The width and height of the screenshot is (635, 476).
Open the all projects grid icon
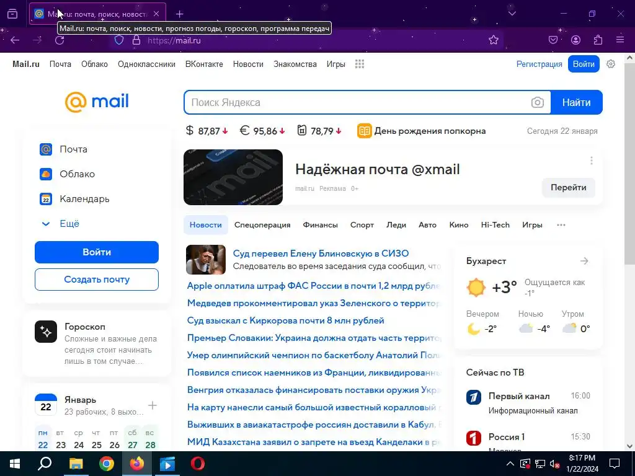tap(360, 64)
